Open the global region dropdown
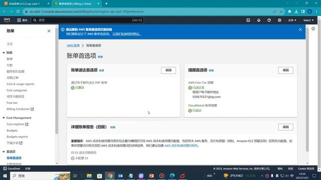Screen dimensions: 321x180 [x=292, y=20]
